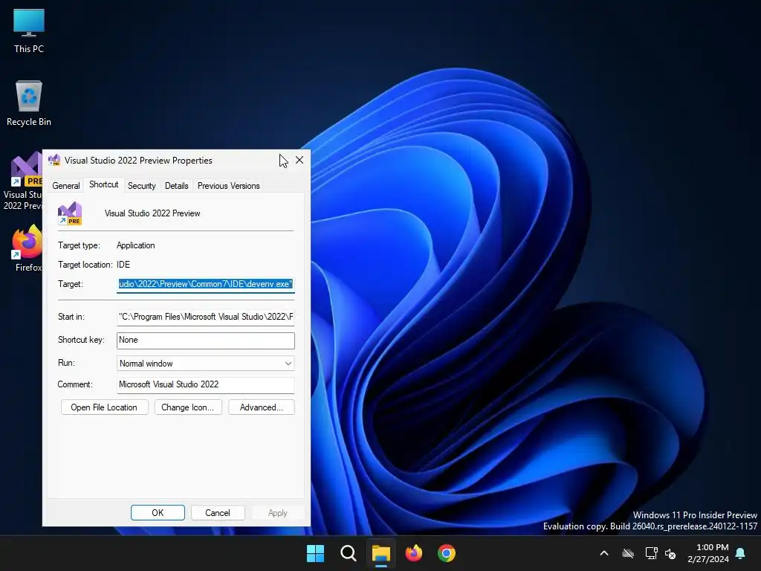
Task: Click the 'Visual Studio 2022 Preview' name field
Action: pos(152,213)
